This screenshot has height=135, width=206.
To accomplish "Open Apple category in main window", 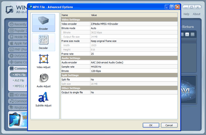I will [18, 43].
